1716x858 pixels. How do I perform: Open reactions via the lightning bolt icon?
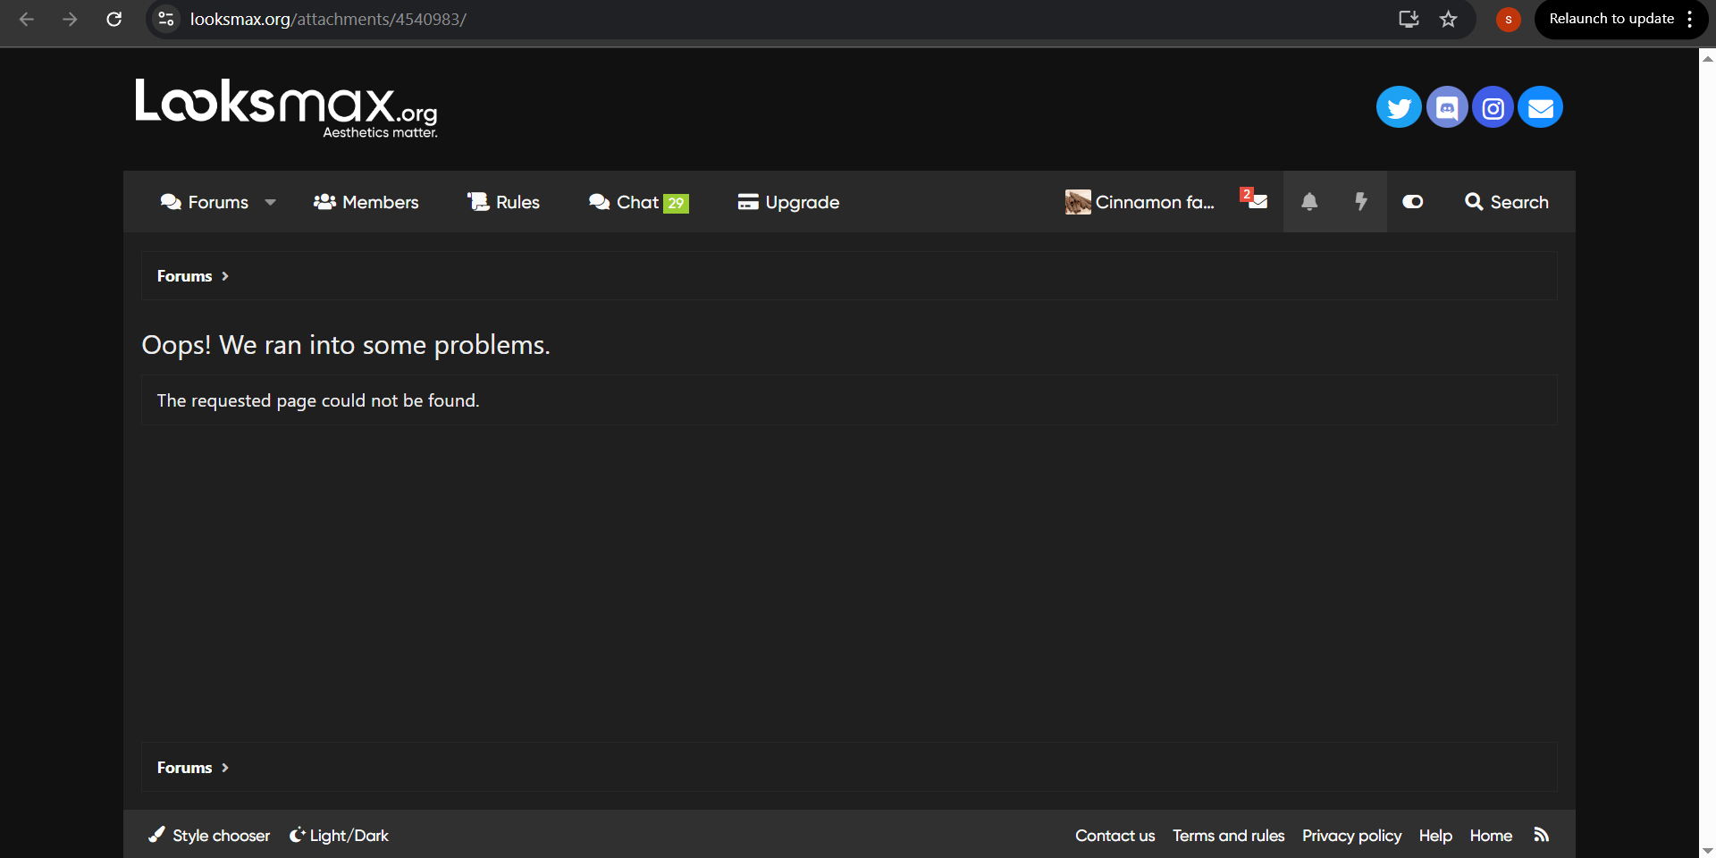pyautogui.click(x=1360, y=202)
